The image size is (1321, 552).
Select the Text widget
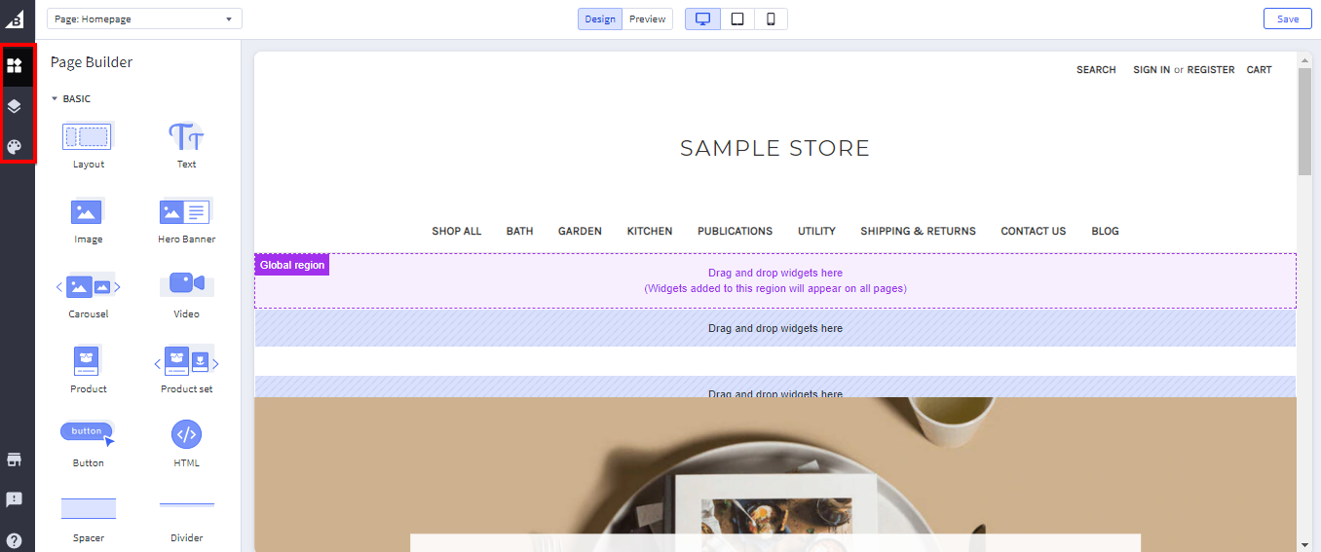click(x=186, y=145)
